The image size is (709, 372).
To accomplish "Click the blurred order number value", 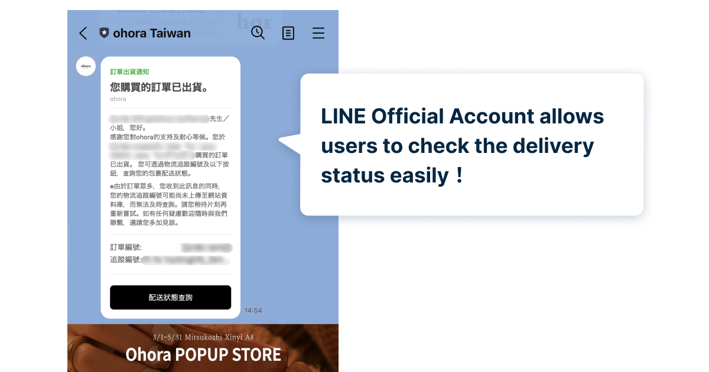I will (x=207, y=247).
